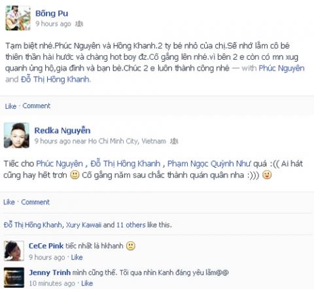This screenshot has height=289, width=314.
Task: Open Xury Kawaii in the likes list
Action: pos(84,225)
